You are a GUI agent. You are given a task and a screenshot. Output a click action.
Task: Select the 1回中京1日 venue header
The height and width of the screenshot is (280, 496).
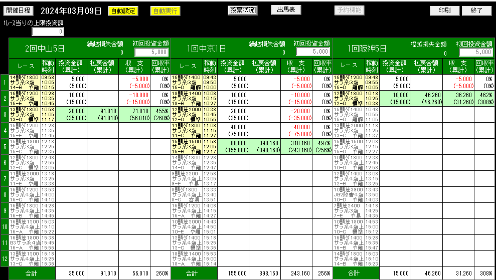coord(206,49)
